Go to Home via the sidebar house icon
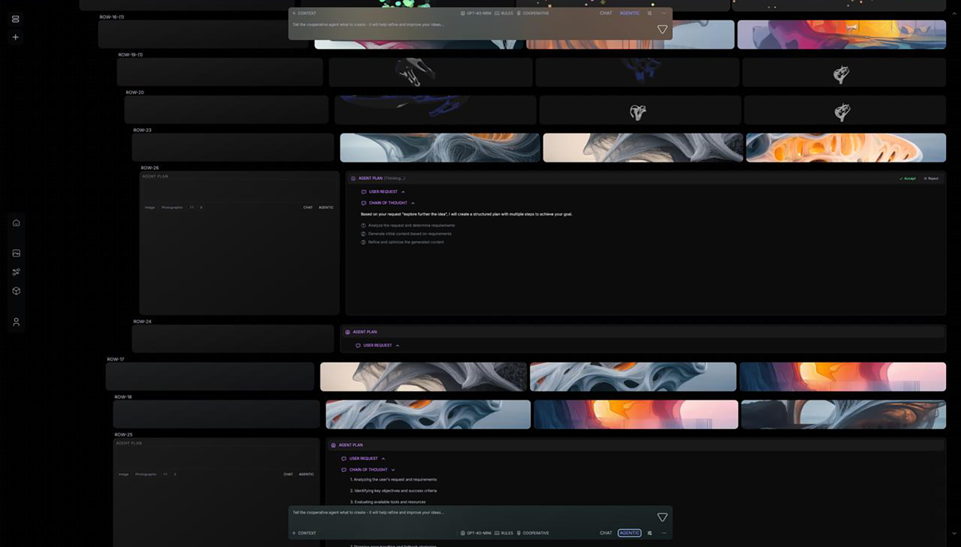This screenshot has width=961, height=547. [x=16, y=223]
